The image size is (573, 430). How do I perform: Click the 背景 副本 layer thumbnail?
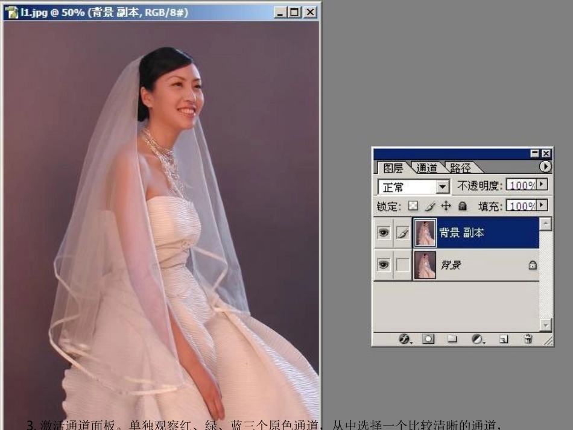[425, 233]
